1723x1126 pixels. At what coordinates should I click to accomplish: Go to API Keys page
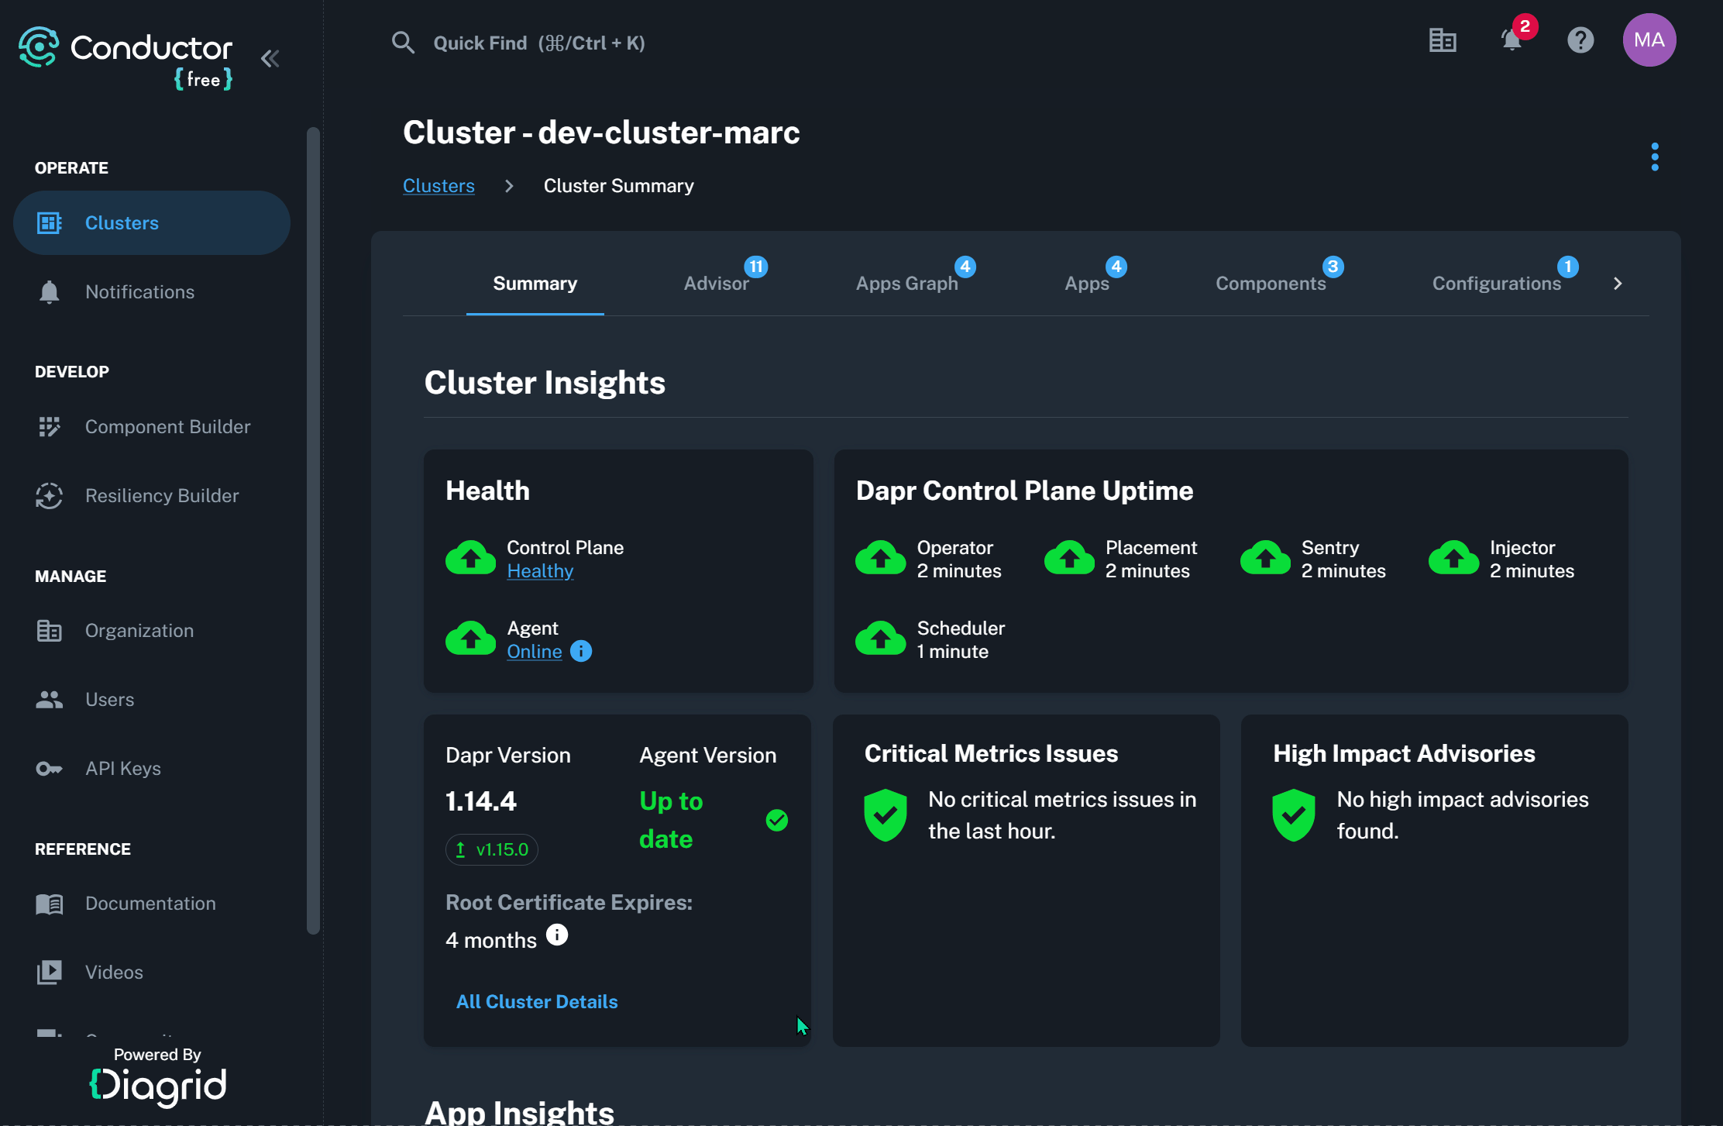click(123, 769)
